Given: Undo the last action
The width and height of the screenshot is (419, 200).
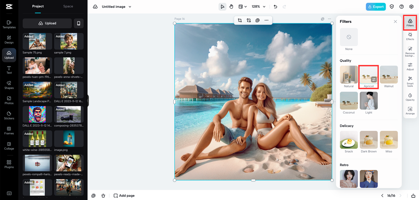Looking at the screenshot, I should pos(275,7).
